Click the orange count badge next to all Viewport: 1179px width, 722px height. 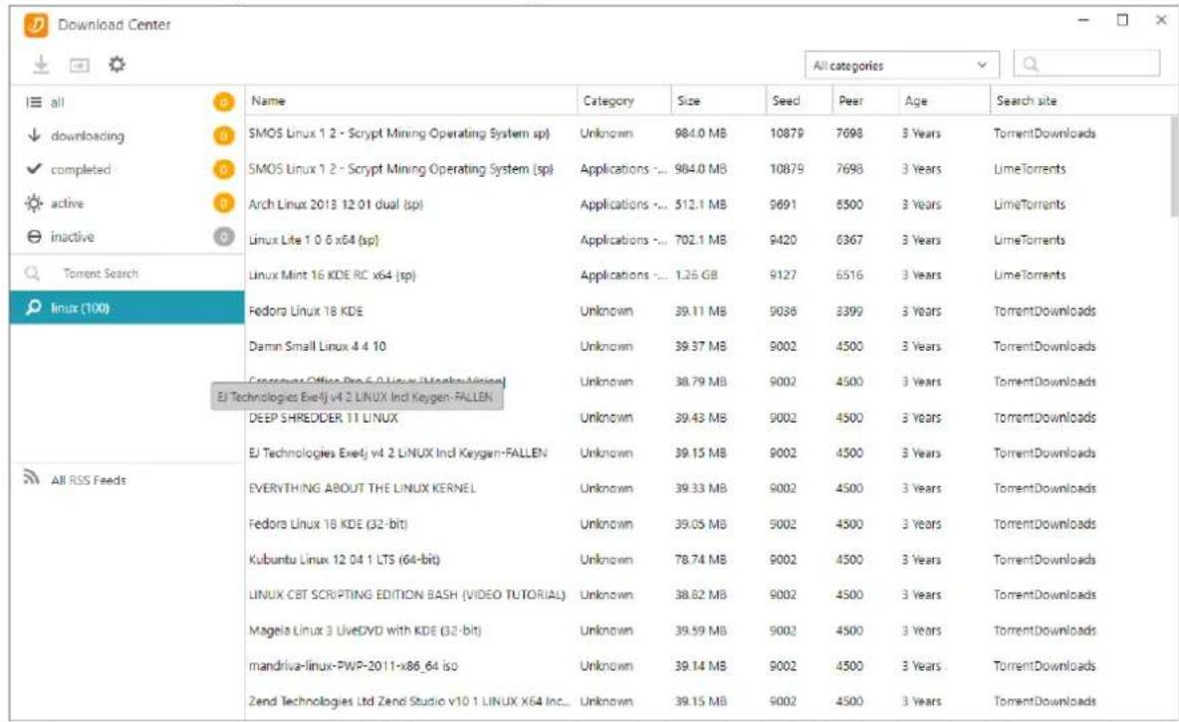(223, 101)
